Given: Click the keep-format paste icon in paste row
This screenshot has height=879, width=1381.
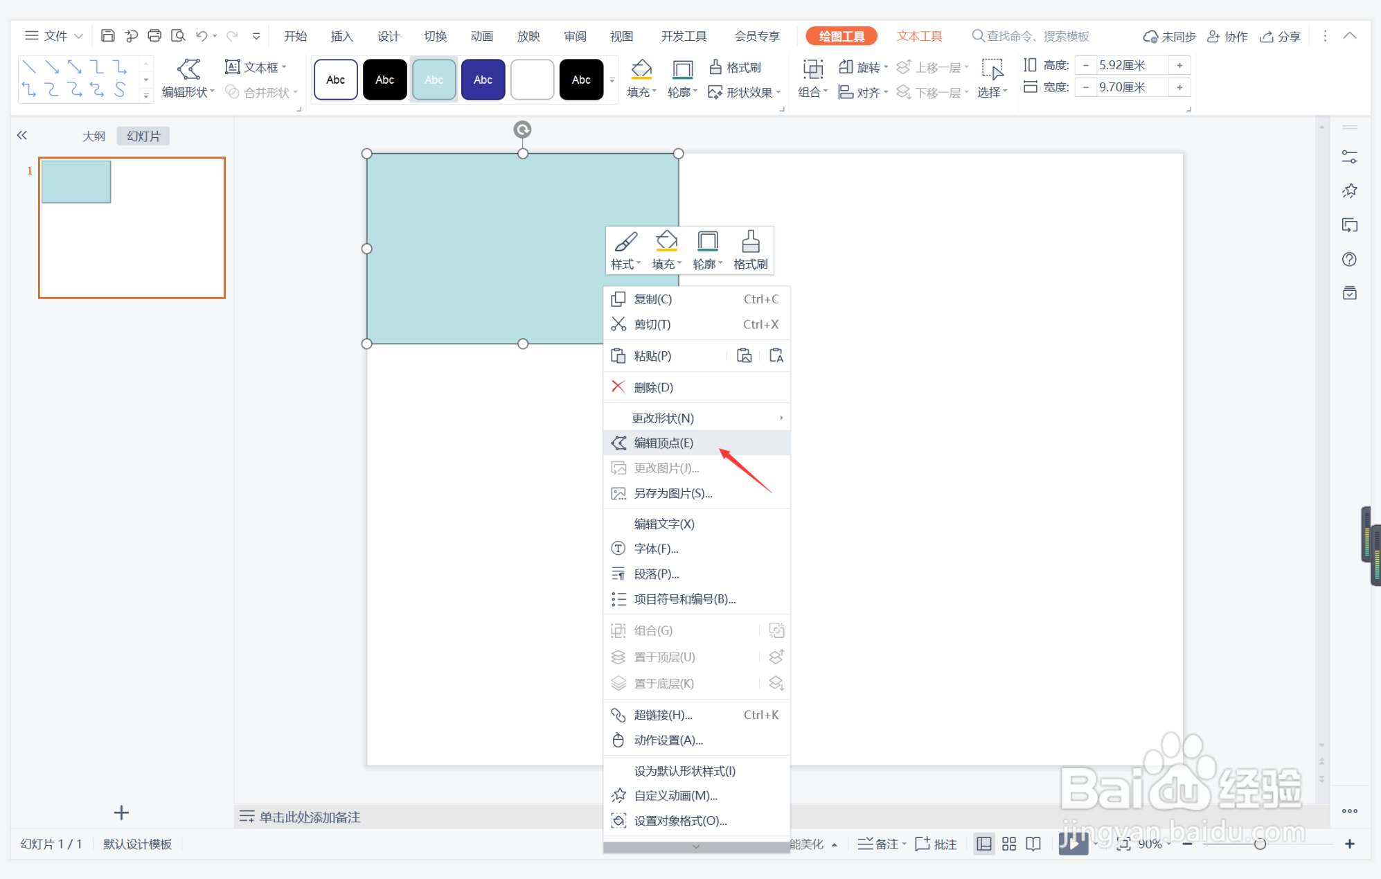Looking at the screenshot, I should point(776,356).
